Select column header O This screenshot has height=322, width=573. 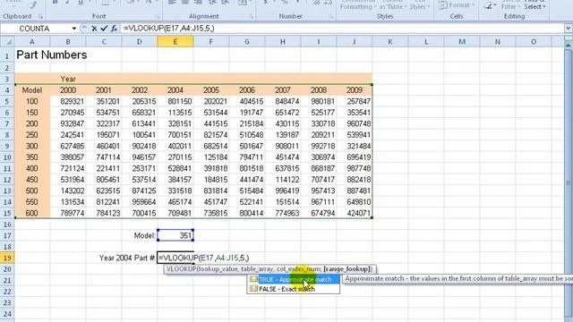click(x=534, y=42)
